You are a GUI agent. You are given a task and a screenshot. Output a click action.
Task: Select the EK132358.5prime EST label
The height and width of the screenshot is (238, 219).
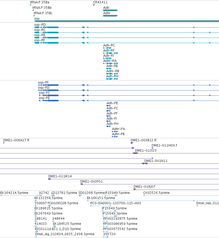pos(48,198)
